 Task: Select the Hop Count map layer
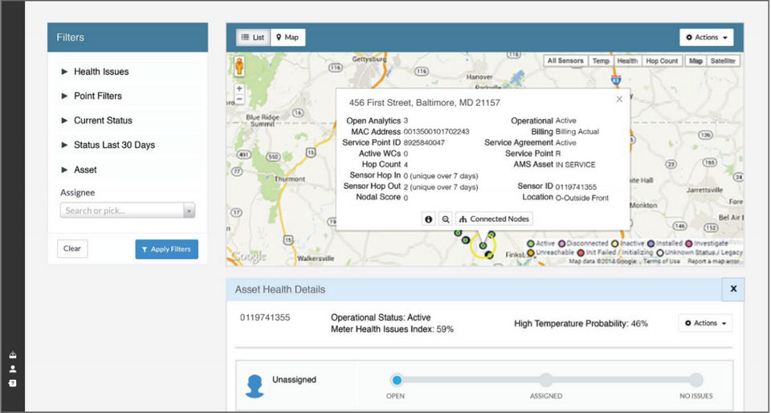tap(662, 61)
